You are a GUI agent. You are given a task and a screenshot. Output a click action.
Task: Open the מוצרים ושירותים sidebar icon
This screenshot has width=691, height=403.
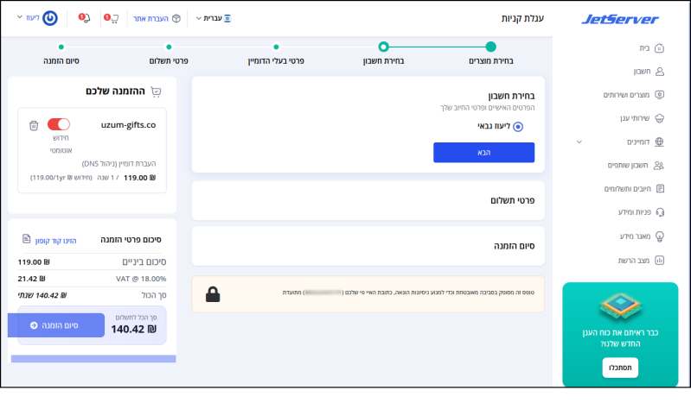pyautogui.click(x=660, y=95)
